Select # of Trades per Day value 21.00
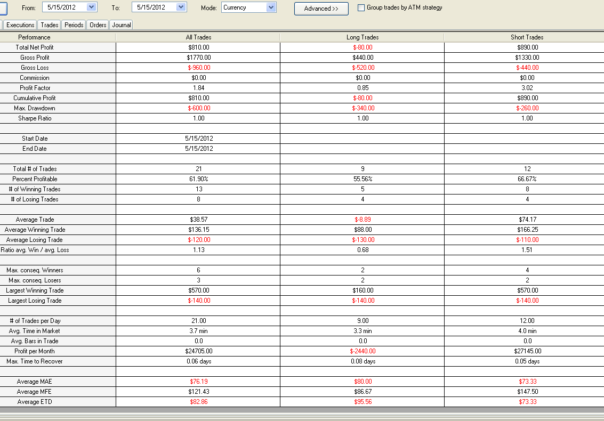 coord(199,321)
